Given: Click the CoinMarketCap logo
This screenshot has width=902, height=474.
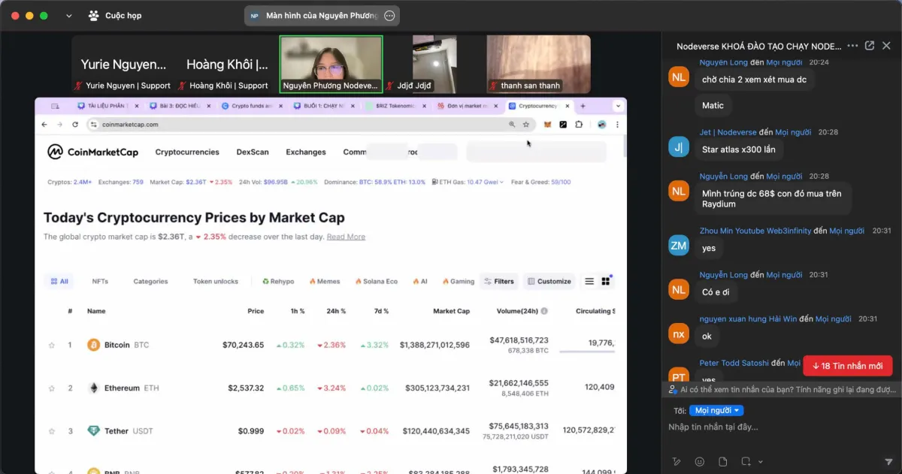Looking at the screenshot, I should pos(92,152).
